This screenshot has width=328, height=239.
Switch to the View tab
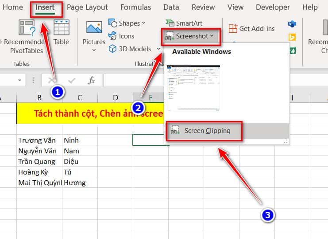[235, 8]
